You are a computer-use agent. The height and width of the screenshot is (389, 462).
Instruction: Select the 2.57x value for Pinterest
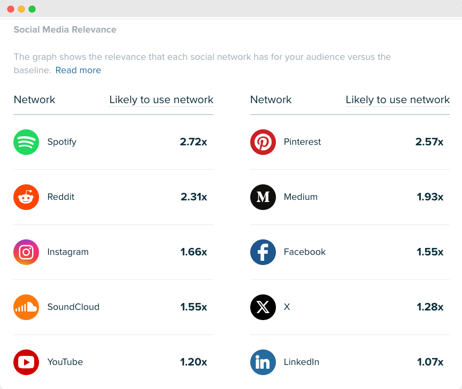429,142
